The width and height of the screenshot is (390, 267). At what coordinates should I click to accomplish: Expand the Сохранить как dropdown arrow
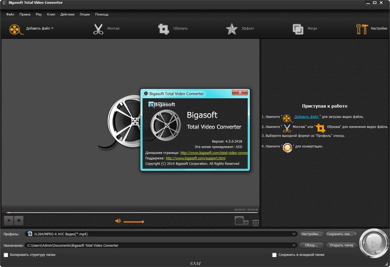(x=355, y=234)
